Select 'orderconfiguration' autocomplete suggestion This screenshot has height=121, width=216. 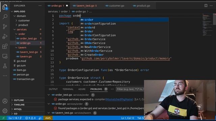(x=124, y=24)
